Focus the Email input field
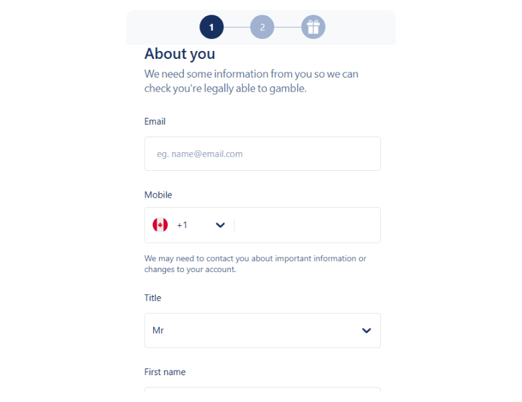 point(262,154)
